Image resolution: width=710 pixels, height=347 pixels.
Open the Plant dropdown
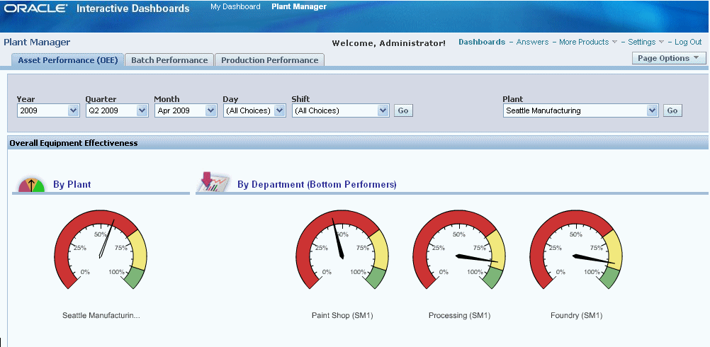tap(580, 111)
